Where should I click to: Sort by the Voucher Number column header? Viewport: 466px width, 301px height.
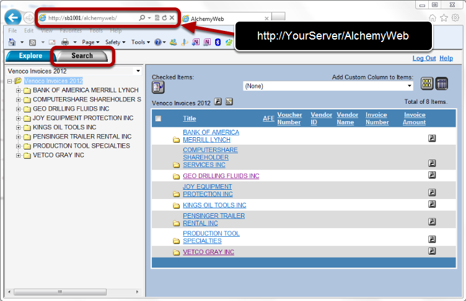(289, 118)
